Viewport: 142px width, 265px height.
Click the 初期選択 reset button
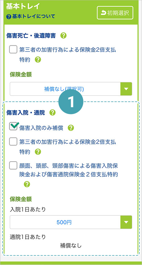coord(115,13)
